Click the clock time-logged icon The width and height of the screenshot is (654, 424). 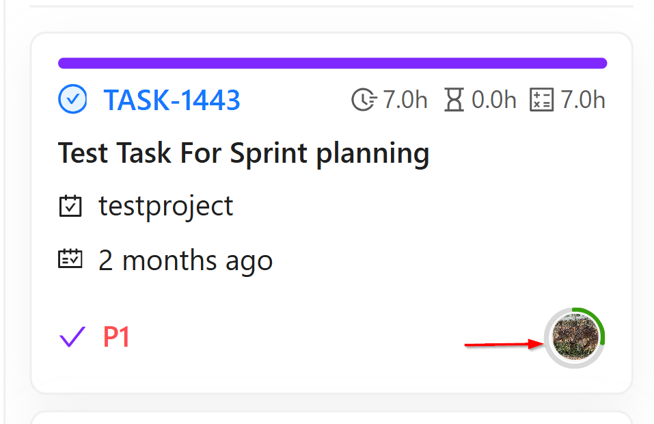(364, 101)
